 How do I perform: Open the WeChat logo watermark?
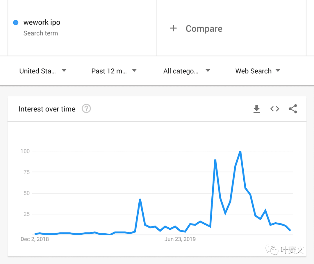tap(272, 249)
